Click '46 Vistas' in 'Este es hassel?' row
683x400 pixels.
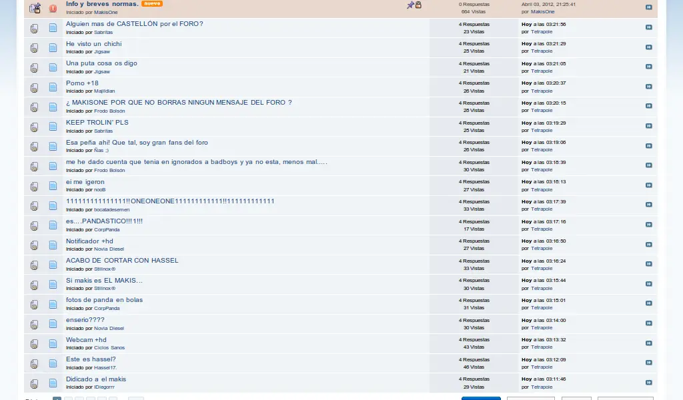pos(474,367)
